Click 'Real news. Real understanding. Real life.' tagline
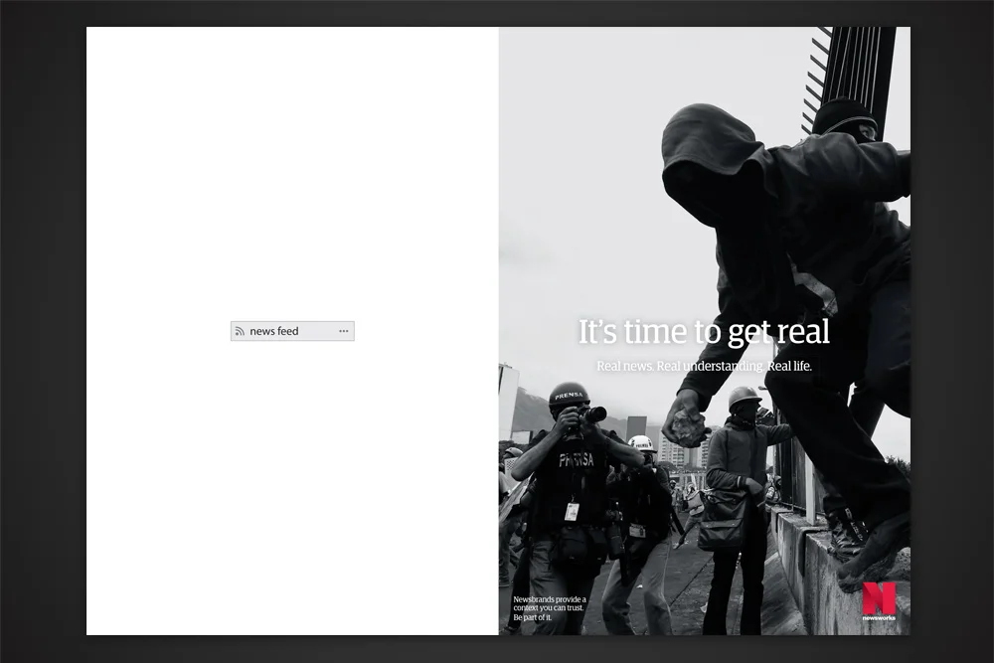This screenshot has width=994, height=663. (704, 366)
